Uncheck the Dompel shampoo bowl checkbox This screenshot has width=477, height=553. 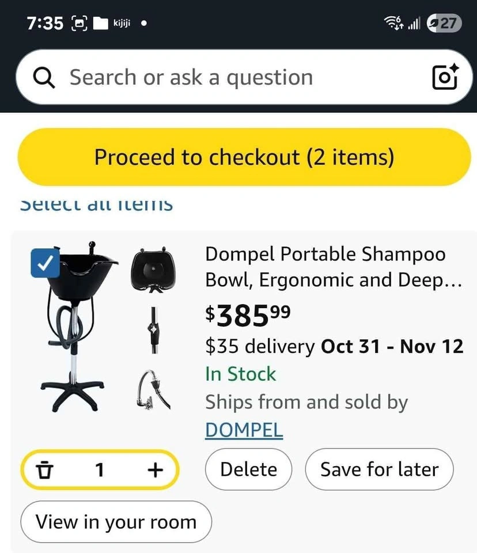[x=45, y=263]
